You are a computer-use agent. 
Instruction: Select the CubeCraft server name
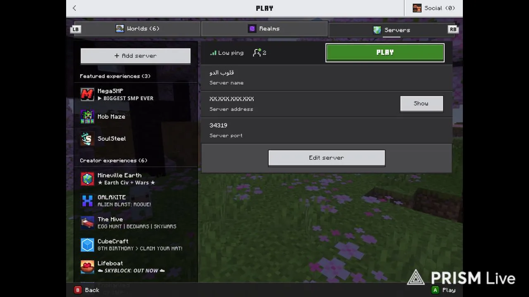click(x=113, y=241)
